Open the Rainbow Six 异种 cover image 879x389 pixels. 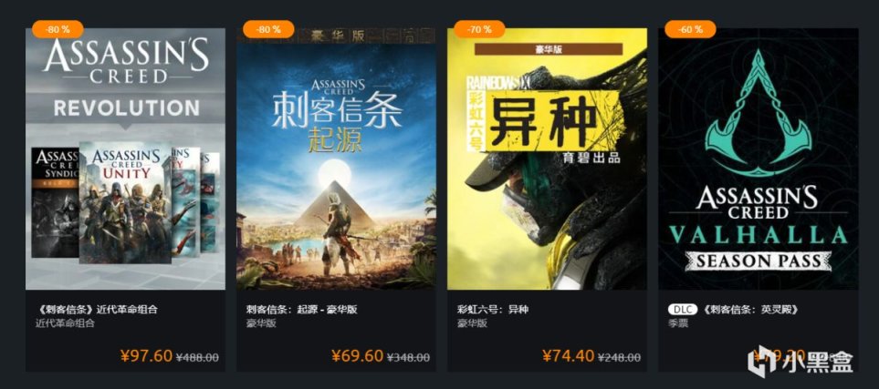[547, 159]
